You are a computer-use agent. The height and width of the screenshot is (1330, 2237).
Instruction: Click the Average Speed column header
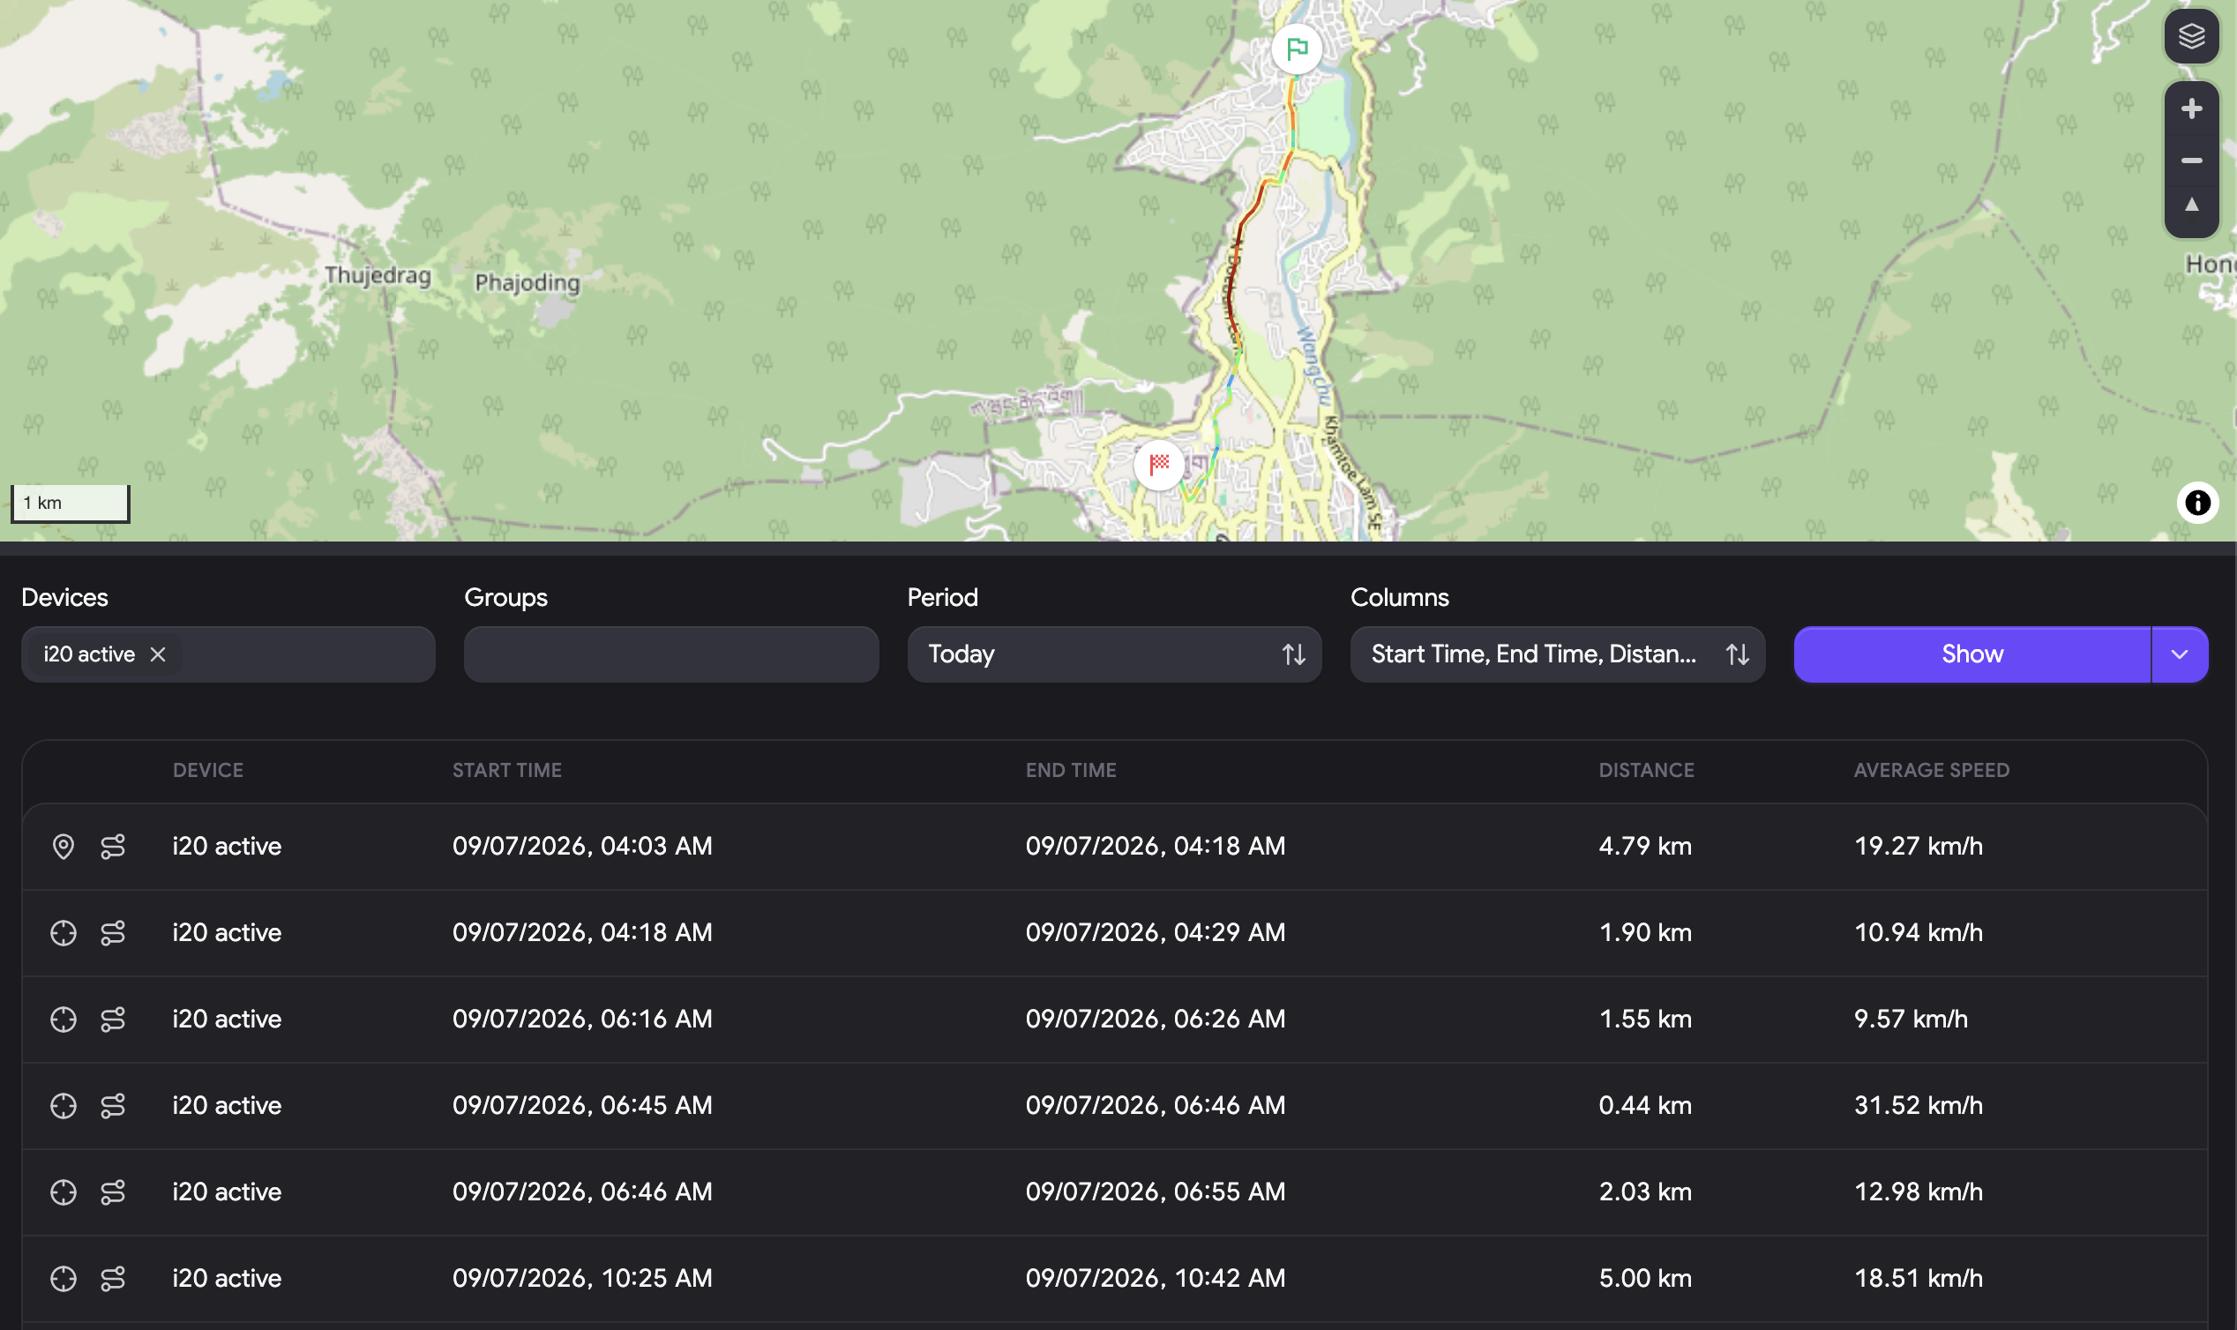click(x=1931, y=770)
